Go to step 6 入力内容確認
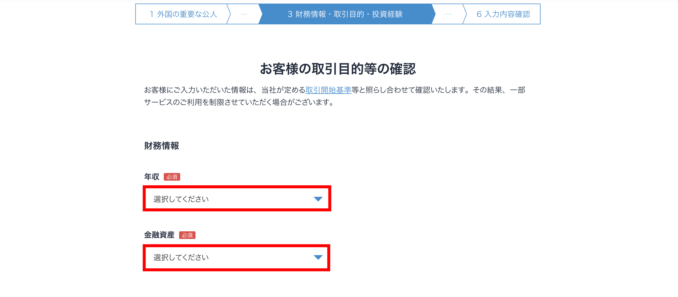Viewport: 678px width, 297px height. point(503,14)
